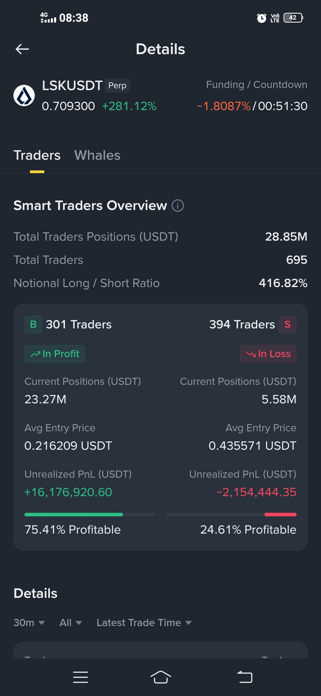Open Android recent apps menu icon
The width and height of the screenshot is (321, 696).
81,677
